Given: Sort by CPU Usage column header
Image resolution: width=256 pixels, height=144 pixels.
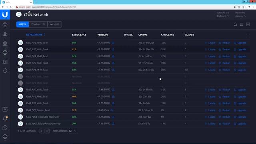Looking at the screenshot, I should pos(168,35).
